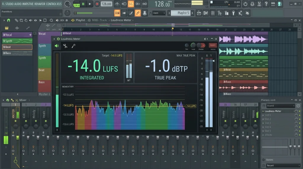303x169 pixels.
Task: Click the headphone magnet icon in playlist toolbar
Action: (9, 20)
